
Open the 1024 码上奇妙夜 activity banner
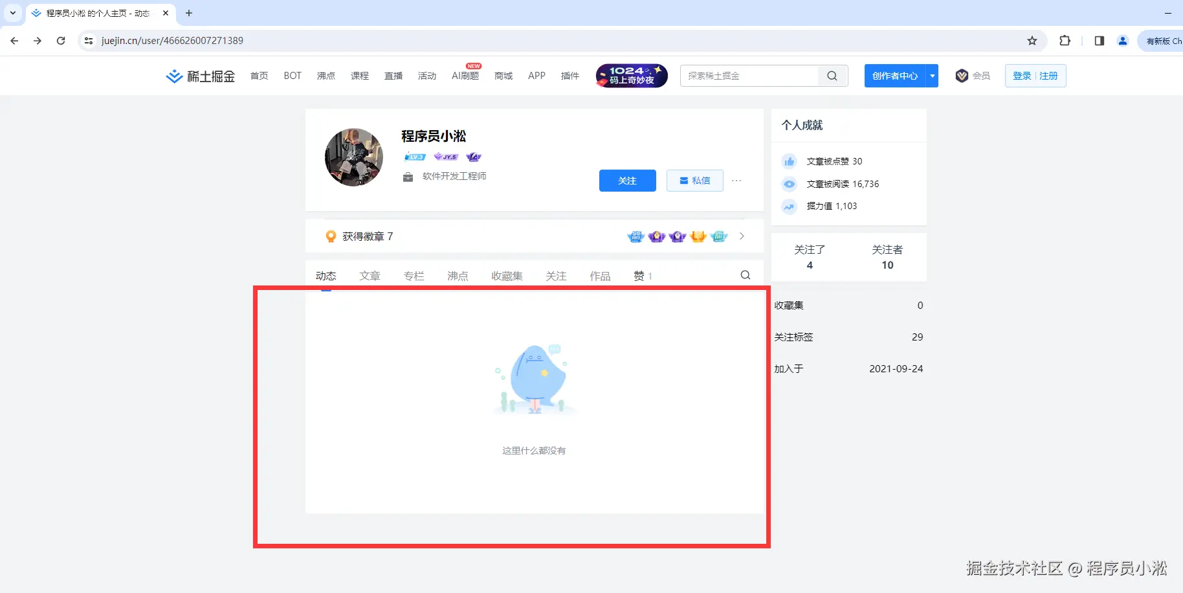pyautogui.click(x=631, y=76)
